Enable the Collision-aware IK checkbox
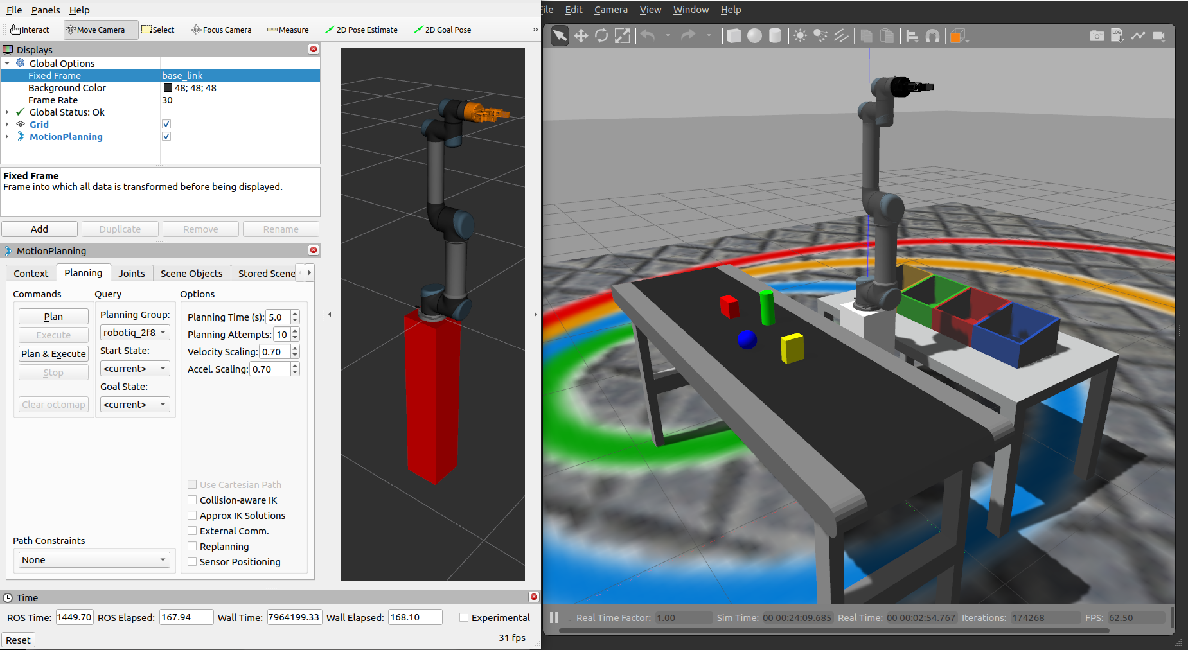This screenshot has height=650, width=1188. pyautogui.click(x=192, y=500)
